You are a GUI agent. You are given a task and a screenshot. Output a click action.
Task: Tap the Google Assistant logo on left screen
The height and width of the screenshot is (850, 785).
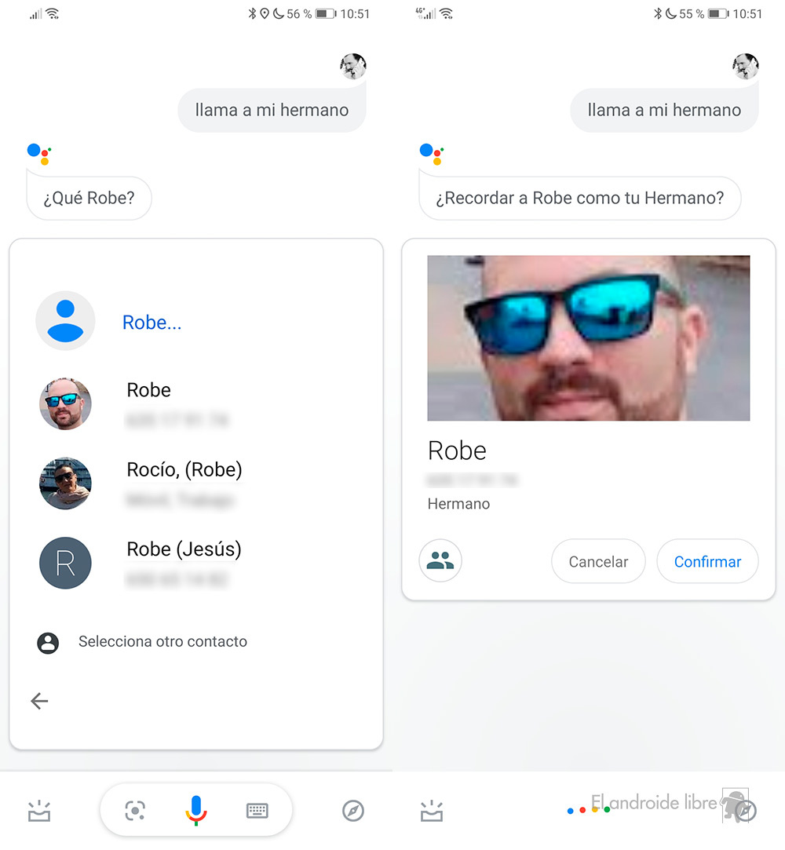point(39,153)
